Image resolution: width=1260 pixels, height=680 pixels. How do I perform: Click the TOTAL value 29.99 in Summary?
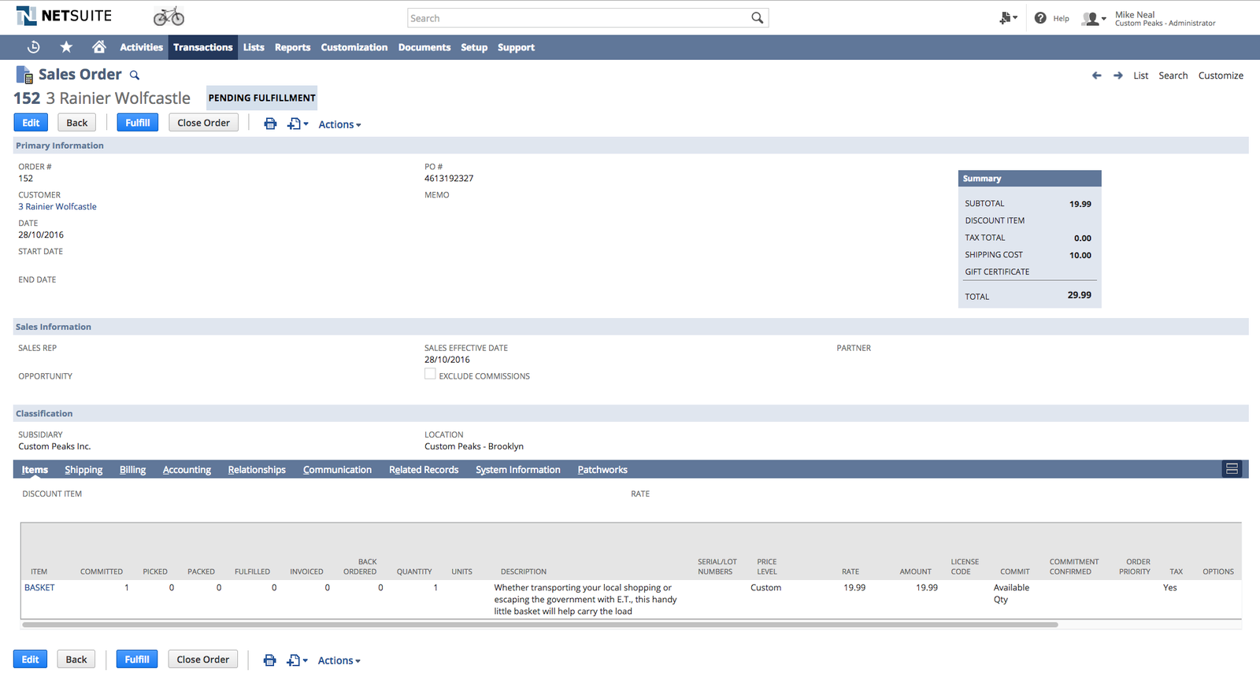coord(1079,295)
